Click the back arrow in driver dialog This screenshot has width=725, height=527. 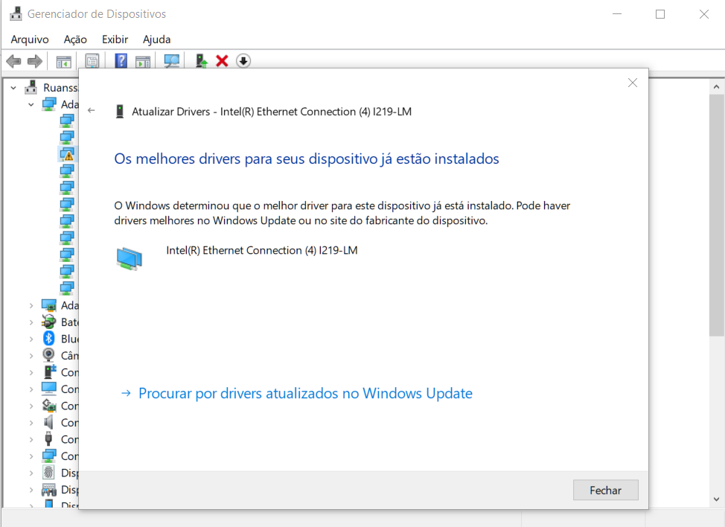[x=92, y=111]
